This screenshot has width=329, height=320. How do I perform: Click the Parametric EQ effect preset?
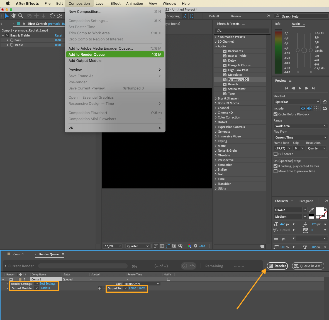pyautogui.click(x=238, y=79)
